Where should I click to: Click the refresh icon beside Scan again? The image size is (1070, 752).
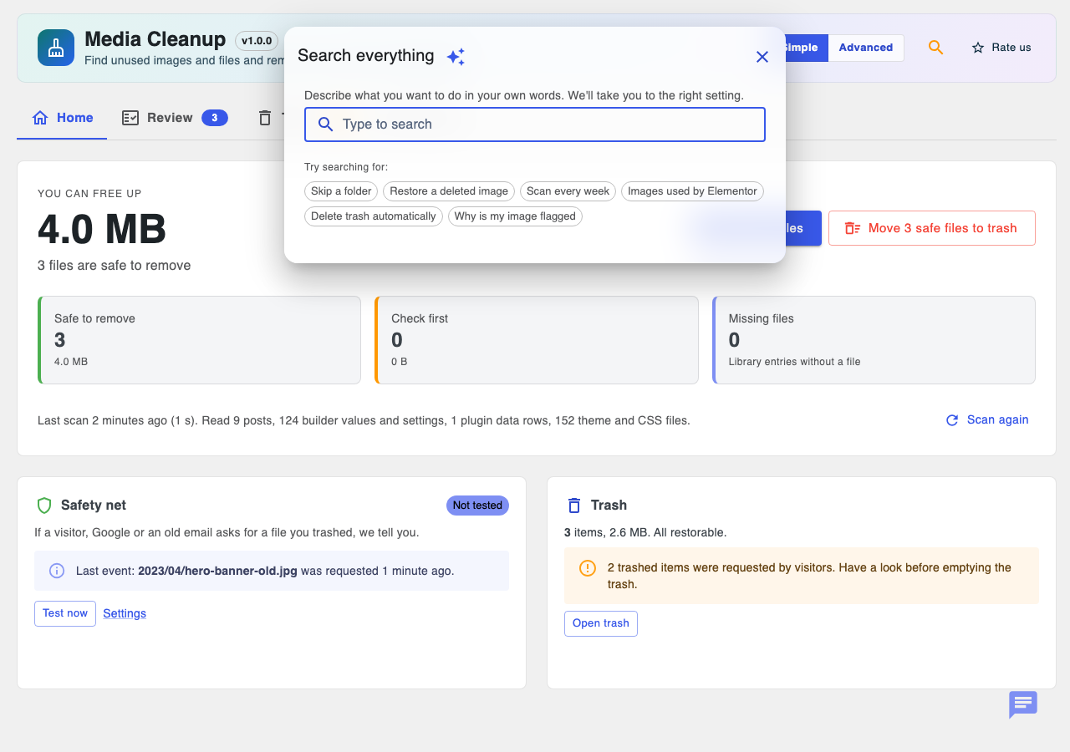point(952,420)
